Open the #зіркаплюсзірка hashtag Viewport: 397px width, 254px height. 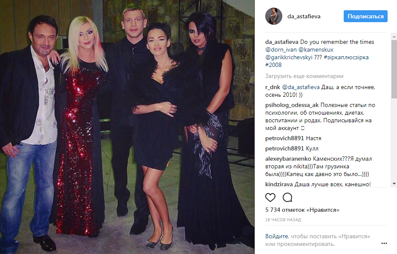(x=346, y=58)
